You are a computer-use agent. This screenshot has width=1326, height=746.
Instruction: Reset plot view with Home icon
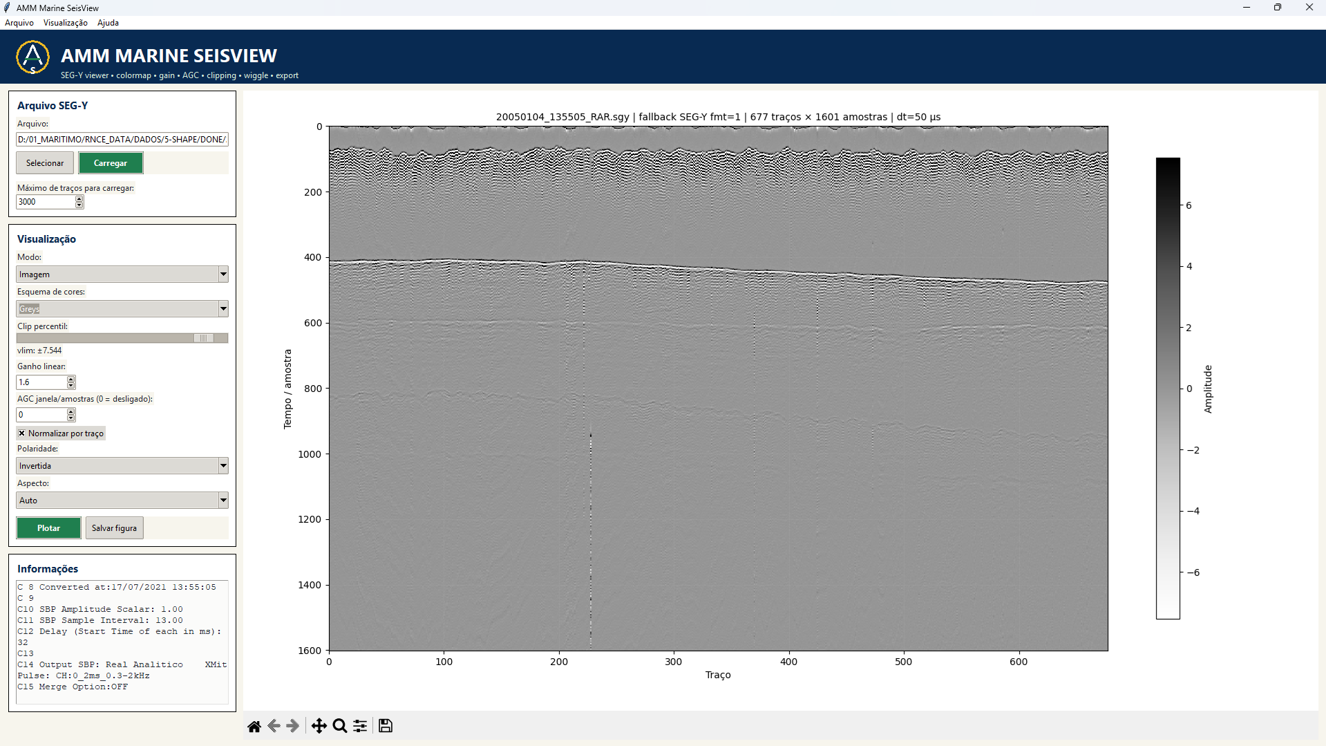(x=254, y=726)
